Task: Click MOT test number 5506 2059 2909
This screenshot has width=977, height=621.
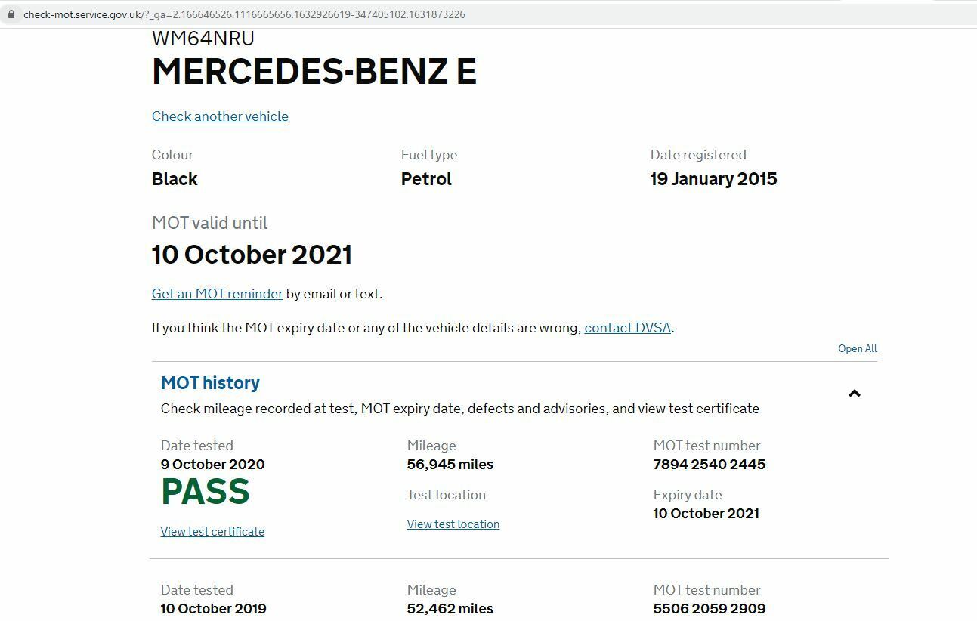Action: click(709, 609)
